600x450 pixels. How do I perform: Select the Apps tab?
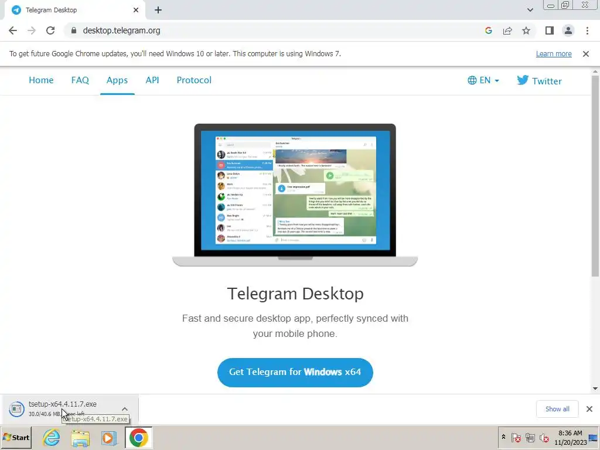click(x=117, y=80)
